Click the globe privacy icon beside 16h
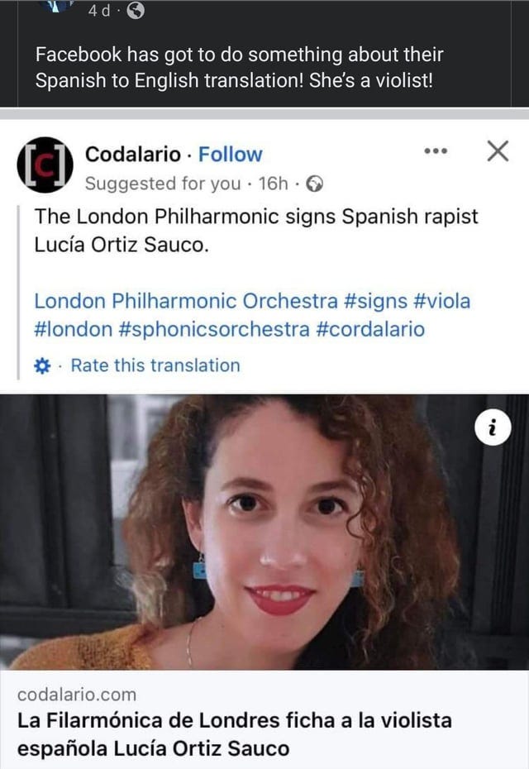This screenshot has width=529, height=769. pyautogui.click(x=314, y=184)
